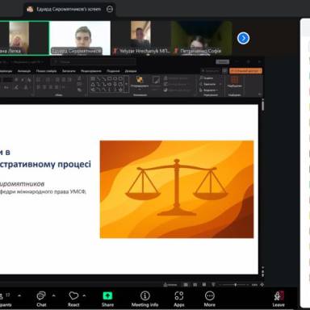This screenshot has width=310, height=310.
Task: Click the Shape Effects option
Action: (177, 90)
